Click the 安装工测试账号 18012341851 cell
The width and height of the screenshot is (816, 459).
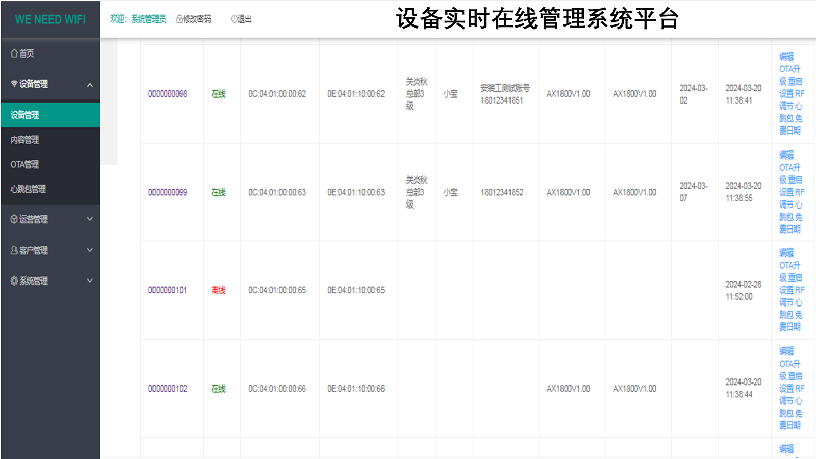505,94
